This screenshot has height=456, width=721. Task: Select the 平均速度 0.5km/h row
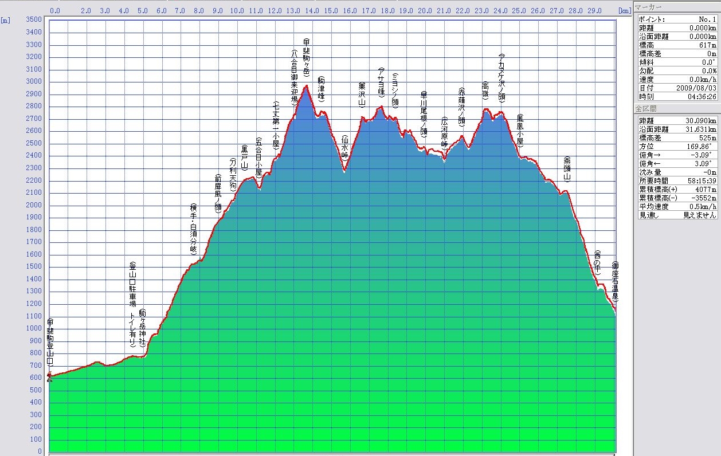676,206
